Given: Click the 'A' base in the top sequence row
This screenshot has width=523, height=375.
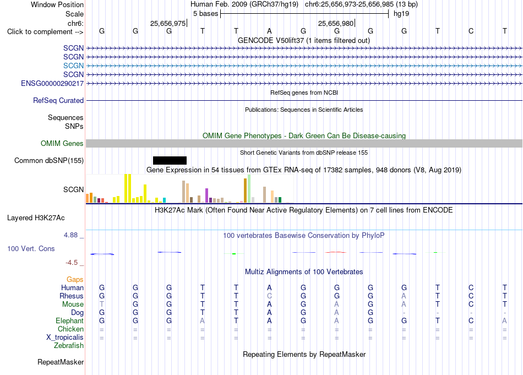Looking at the screenshot, I should pyautogui.click(x=270, y=31).
